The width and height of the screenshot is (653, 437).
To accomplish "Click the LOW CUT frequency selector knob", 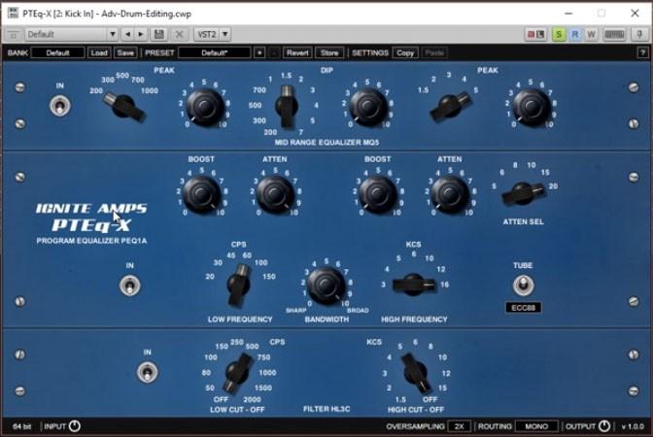I will tap(236, 370).
